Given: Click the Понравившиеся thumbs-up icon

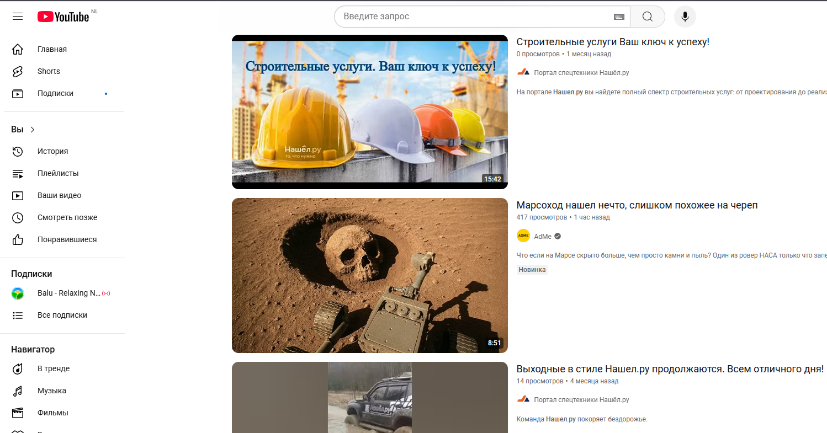Looking at the screenshot, I should pyautogui.click(x=18, y=239).
